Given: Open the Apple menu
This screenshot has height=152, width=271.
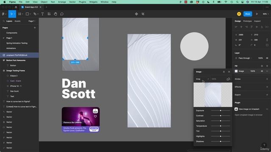Looking at the screenshot, I should [5, 2].
